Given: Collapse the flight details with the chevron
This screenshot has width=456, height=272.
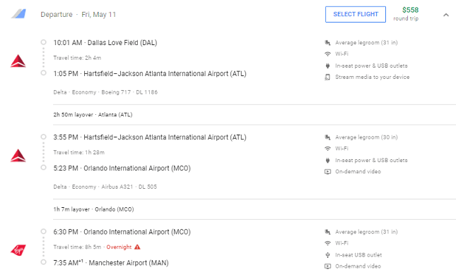Looking at the screenshot, I should pyautogui.click(x=446, y=15).
